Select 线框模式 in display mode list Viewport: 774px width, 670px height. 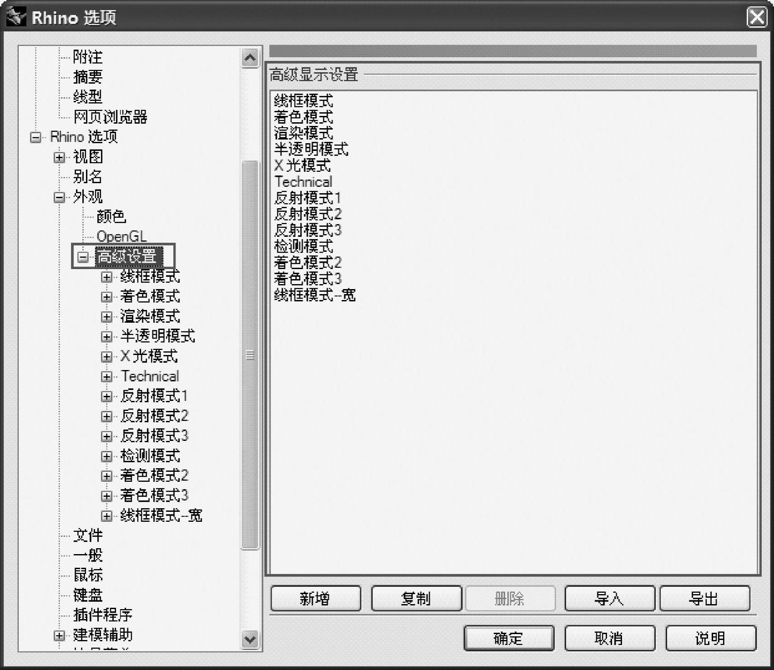pyautogui.click(x=304, y=100)
